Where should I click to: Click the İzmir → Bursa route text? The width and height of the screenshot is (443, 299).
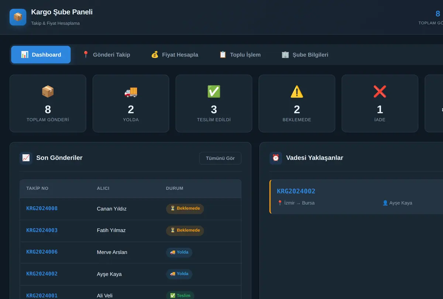tap(299, 203)
